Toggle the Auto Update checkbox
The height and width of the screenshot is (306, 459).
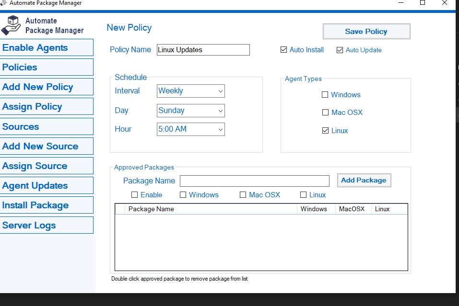(340, 50)
